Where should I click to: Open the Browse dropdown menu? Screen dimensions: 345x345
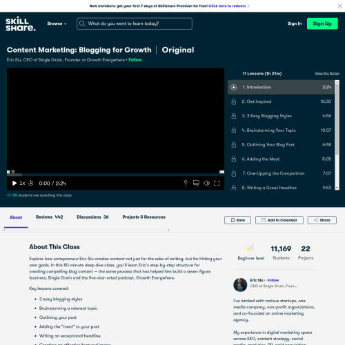tap(57, 23)
